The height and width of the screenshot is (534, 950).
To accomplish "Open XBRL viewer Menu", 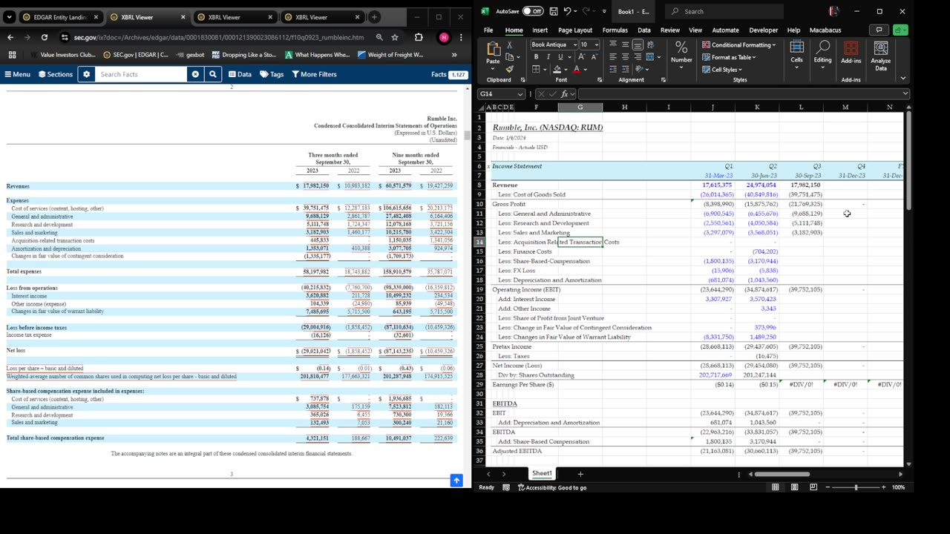I will 17,74.
